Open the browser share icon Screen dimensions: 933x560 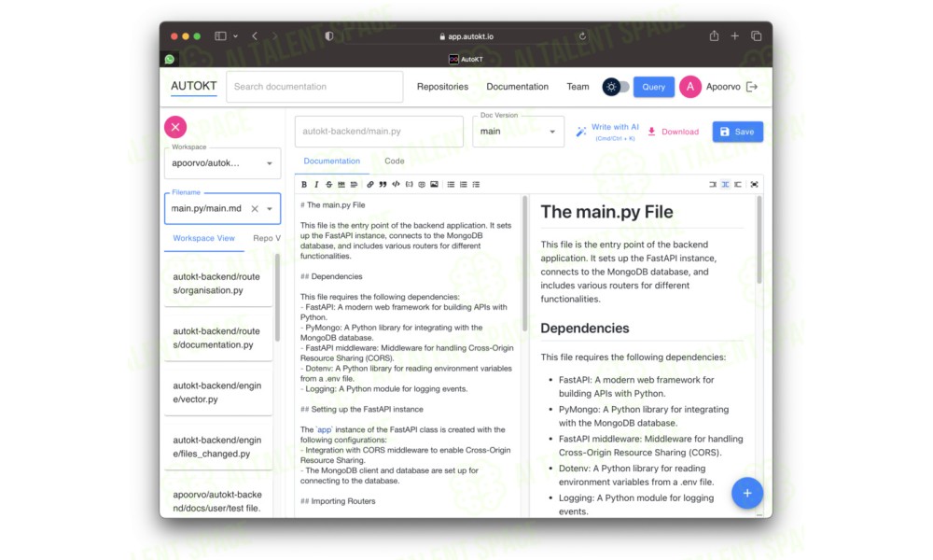click(x=714, y=36)
